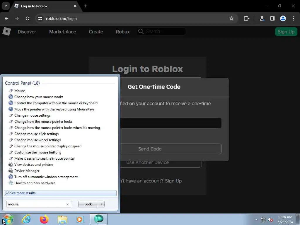Open Change the mouse pointer display or speed
This screenshot has height=225, width=300.
(48, 146)
